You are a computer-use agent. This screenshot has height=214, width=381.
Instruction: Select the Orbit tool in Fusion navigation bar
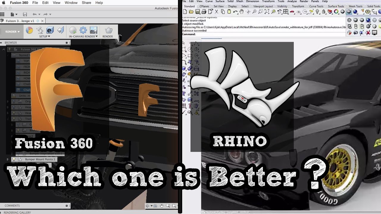click(148, 206)
